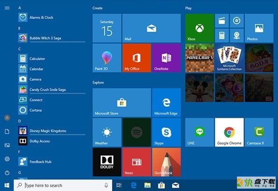This screenshot has width=278, height=191.
Task: Open the Bubble Witch game tile
Action: (229, 88)
